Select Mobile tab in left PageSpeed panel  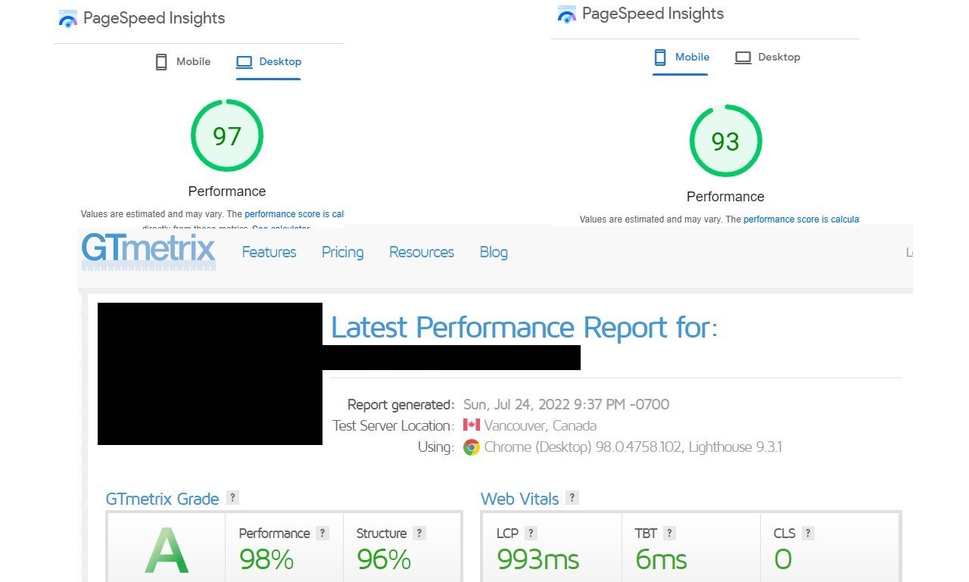click(x=182, y=62)
